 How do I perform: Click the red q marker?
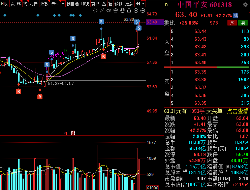click(66, 133)
